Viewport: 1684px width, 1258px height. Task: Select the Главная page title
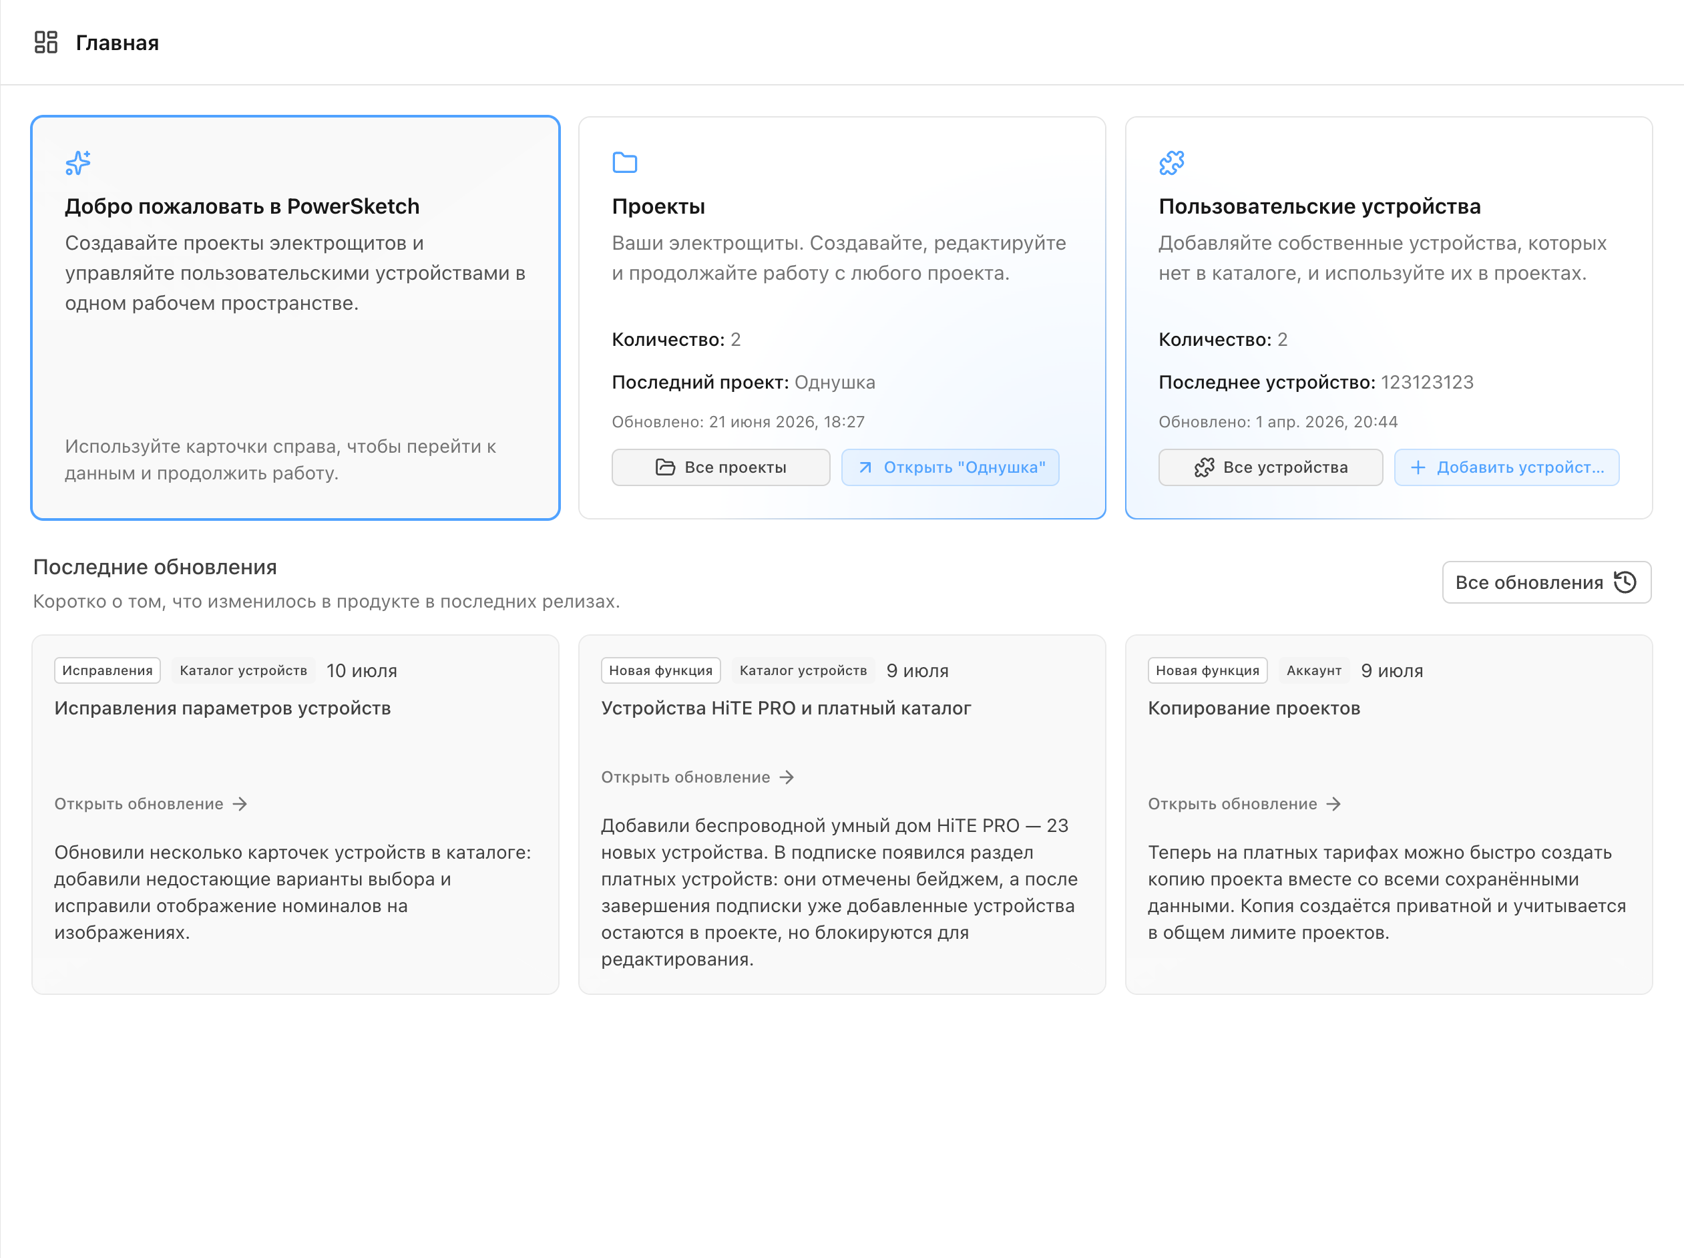pyautogui.click(x=118, y=43)
